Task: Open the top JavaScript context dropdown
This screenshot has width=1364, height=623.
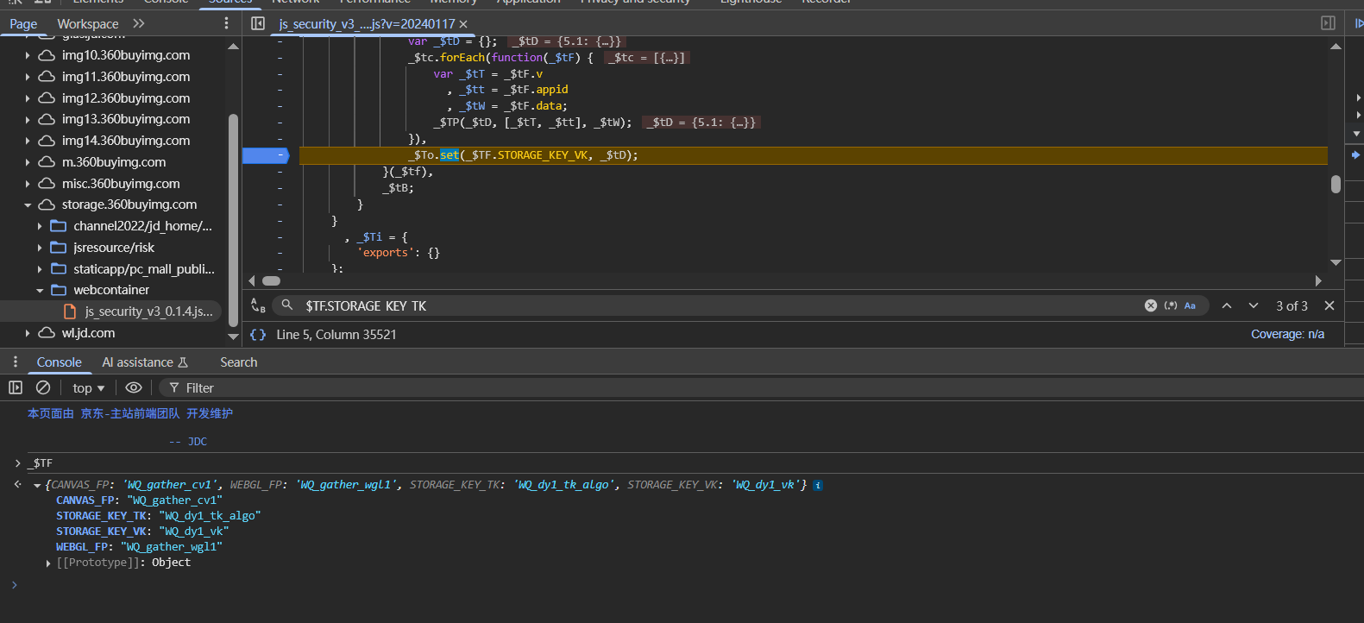Action: (x=89, y=388)
